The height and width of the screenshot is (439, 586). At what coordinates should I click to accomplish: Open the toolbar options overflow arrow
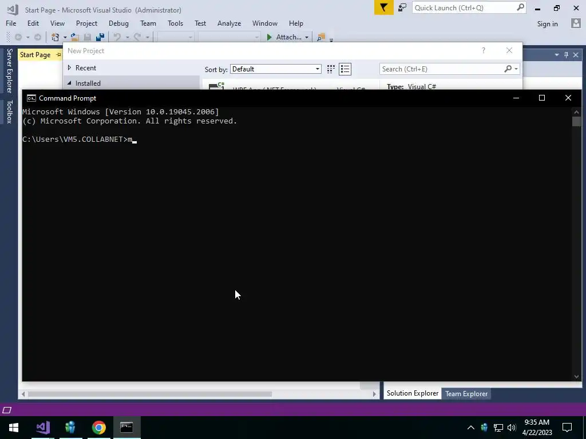331,39
